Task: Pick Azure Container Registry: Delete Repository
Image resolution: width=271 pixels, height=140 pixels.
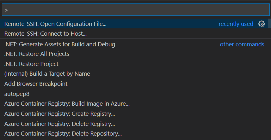Action: [134, 134]
